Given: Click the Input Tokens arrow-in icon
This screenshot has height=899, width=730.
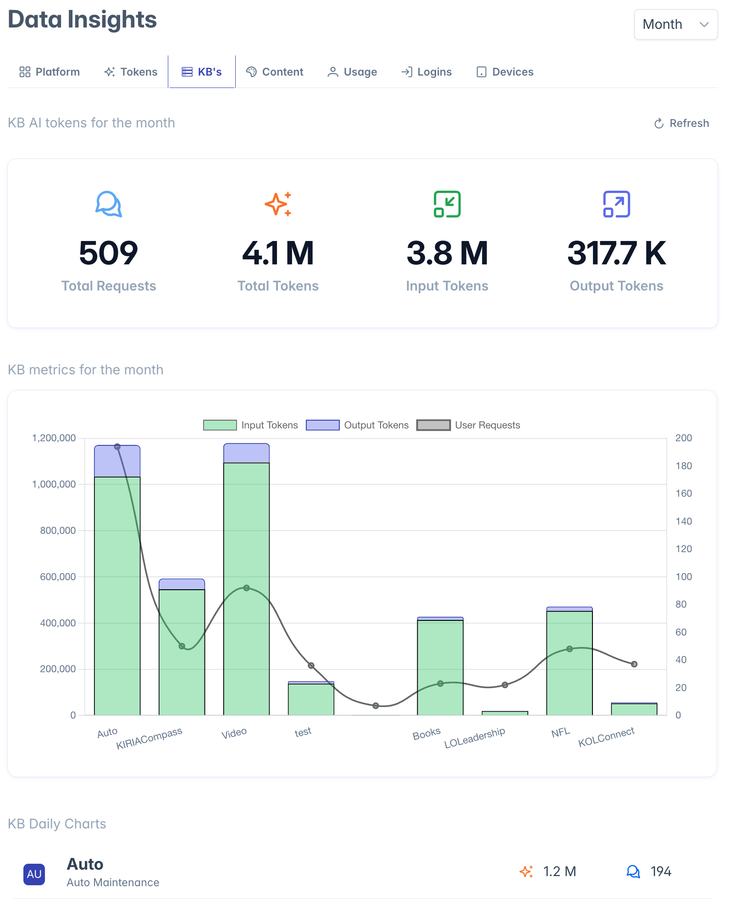Looking at the screenshot, I should (x=447, y=204).
